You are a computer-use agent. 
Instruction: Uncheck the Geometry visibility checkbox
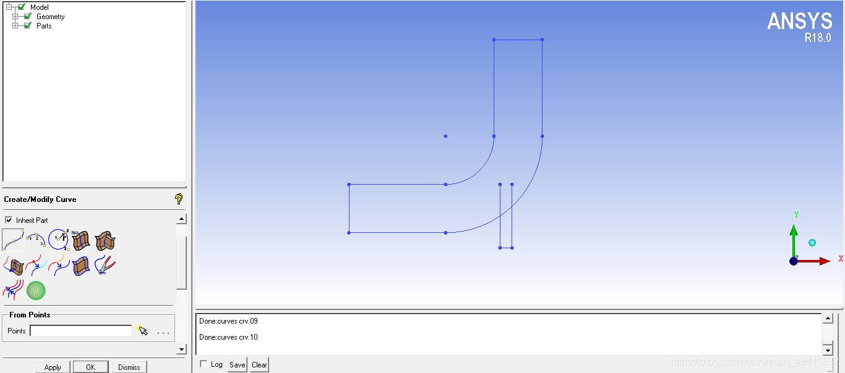[27, 17]
